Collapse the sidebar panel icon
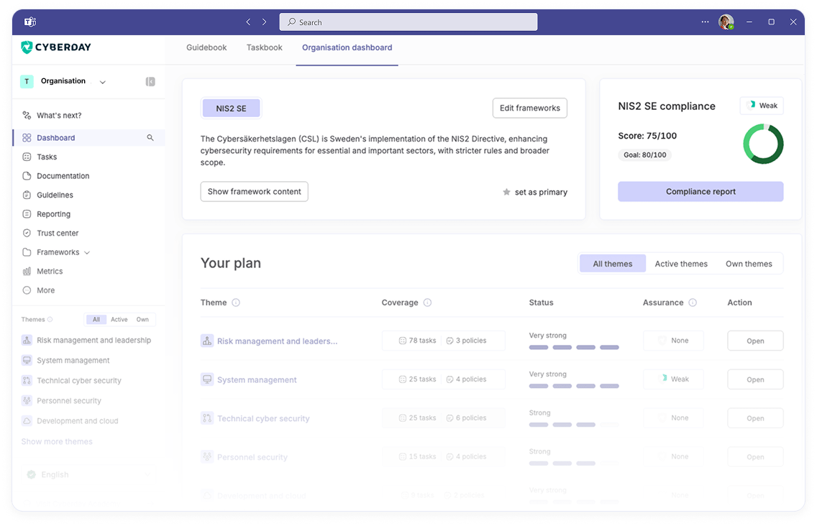 pos(150,81)
